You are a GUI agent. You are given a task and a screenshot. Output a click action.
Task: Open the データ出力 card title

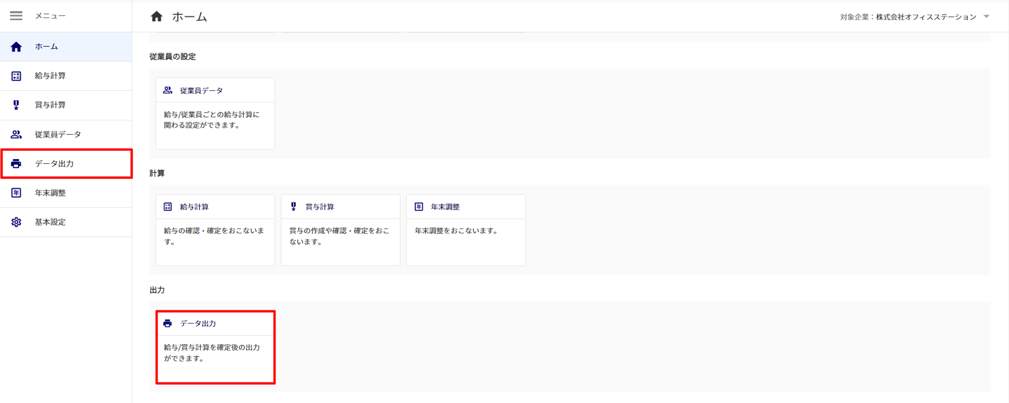pyautogui.click(x=198, y=323)
